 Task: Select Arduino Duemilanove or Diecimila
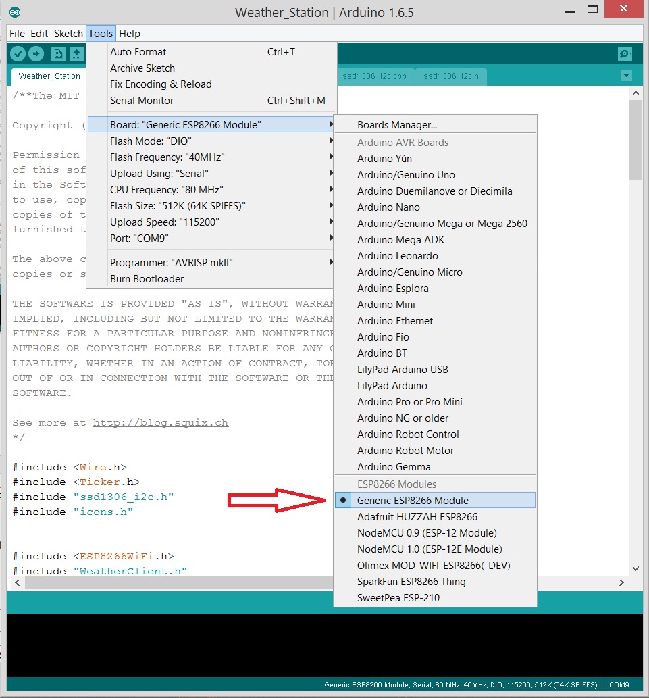(x=435, y=191)
